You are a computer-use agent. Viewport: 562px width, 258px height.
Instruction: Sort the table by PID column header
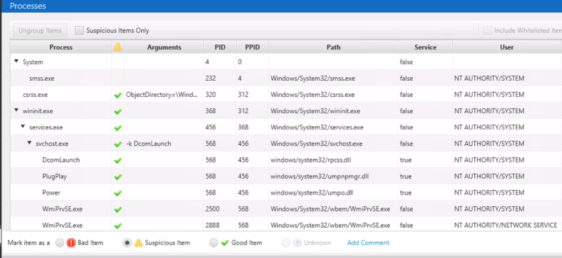[220, 47]
